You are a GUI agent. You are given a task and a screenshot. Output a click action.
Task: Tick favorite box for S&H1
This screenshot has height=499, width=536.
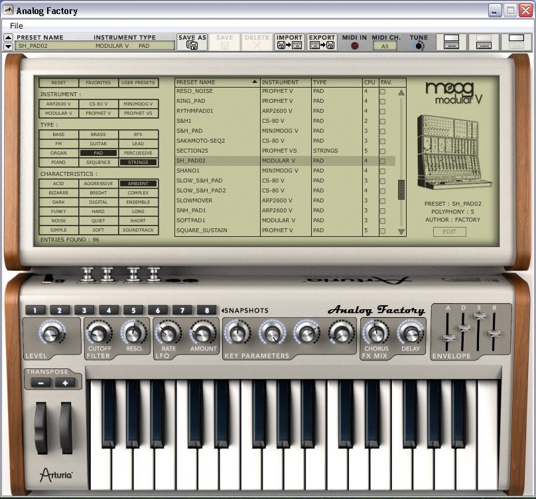click(x=383, y=121)
